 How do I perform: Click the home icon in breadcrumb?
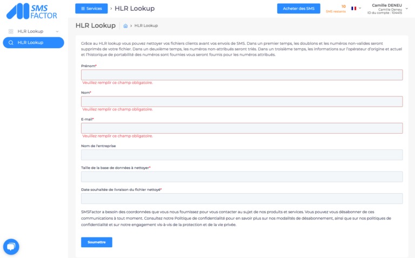[125, 26]
